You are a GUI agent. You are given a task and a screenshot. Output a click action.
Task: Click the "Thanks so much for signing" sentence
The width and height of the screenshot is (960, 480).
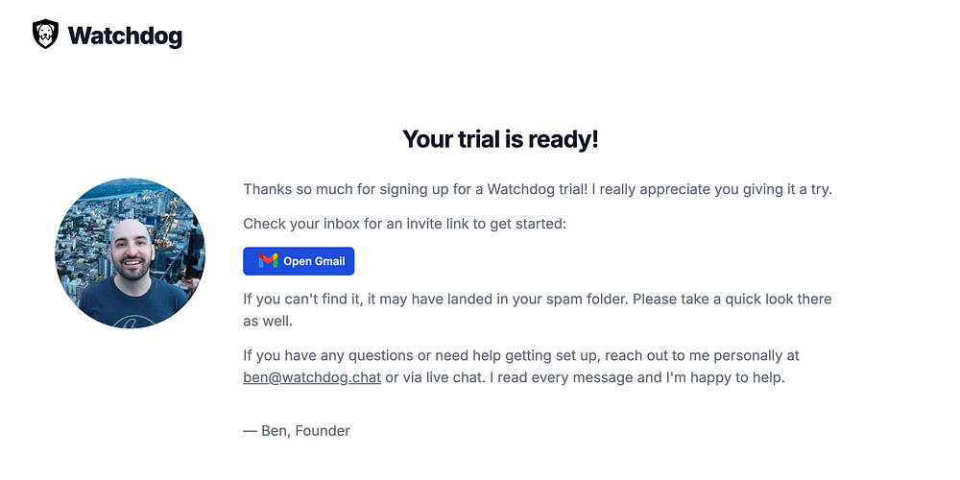click(x=326, y=189)
